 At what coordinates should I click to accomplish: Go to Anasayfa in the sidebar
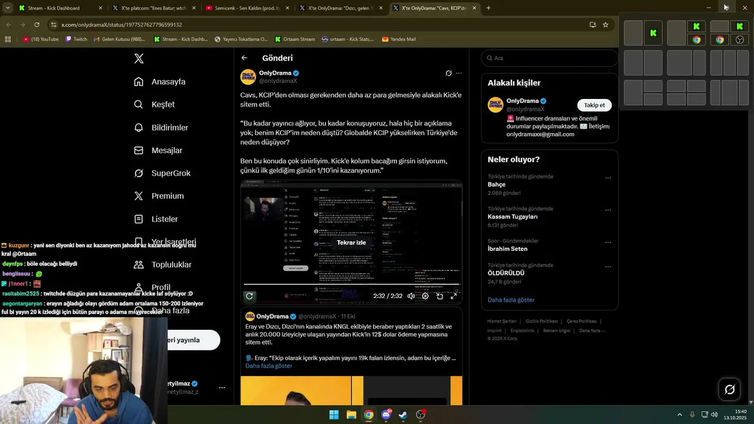(160, 82)
